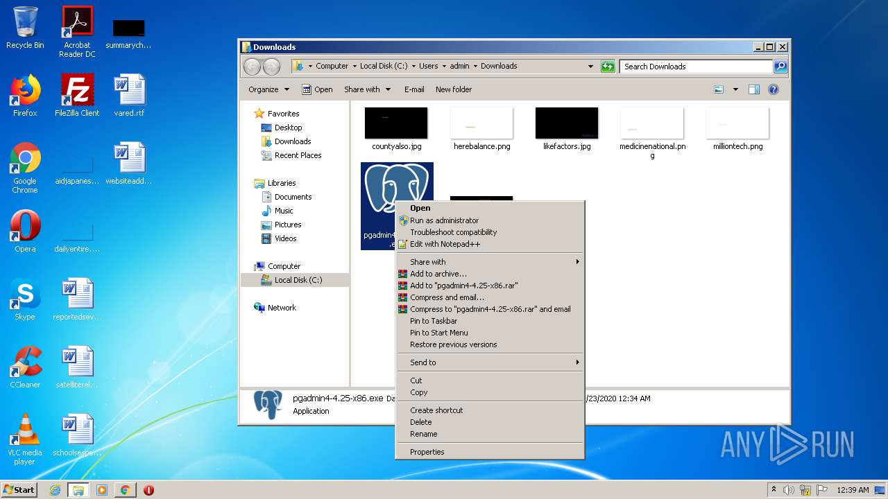Launch Acrobat Reader DC from desktop

pyautogui.click(x=77, y=32)
